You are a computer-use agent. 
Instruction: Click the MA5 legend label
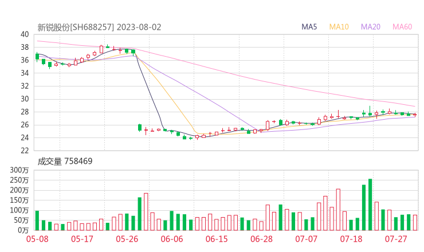click(309, 27)
